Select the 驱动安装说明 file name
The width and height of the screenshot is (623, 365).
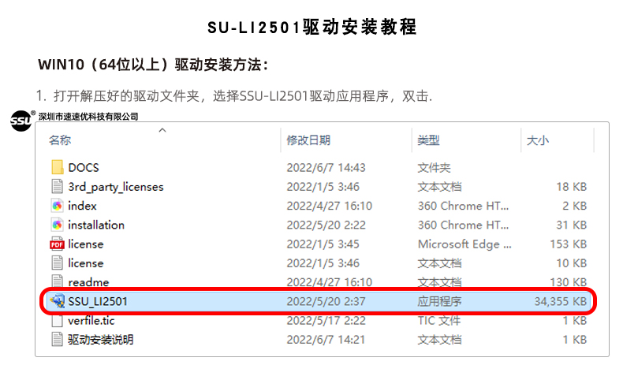pyautogui.click(x=100, y=340)
